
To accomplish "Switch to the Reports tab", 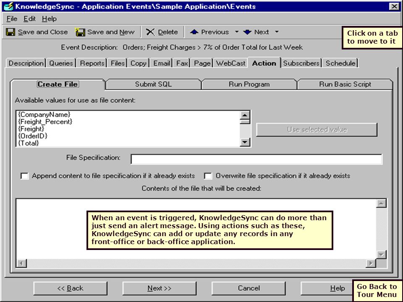I will click(92, 63).
